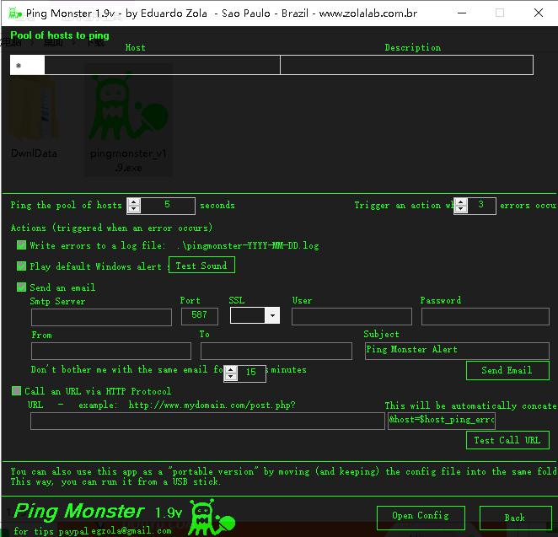Image resolution: width=558 pixels, height=537 pixels.
Task: Focus the Smtp Server input field
Action: click(101, 317)
